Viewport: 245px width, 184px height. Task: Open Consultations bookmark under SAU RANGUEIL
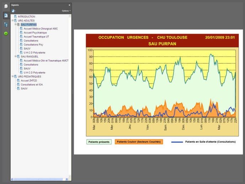click(x=31, y=64)
